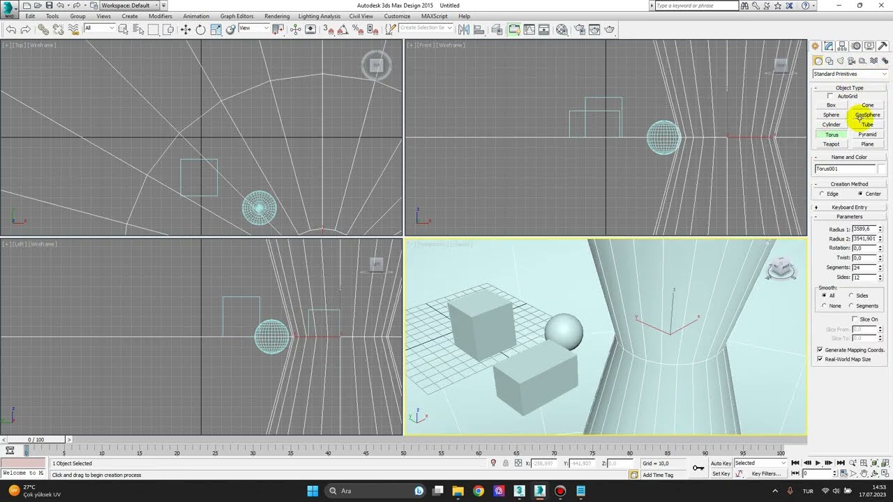893x502 pixels.
Task: Redo the last undone operation
Action: (25, 29)
